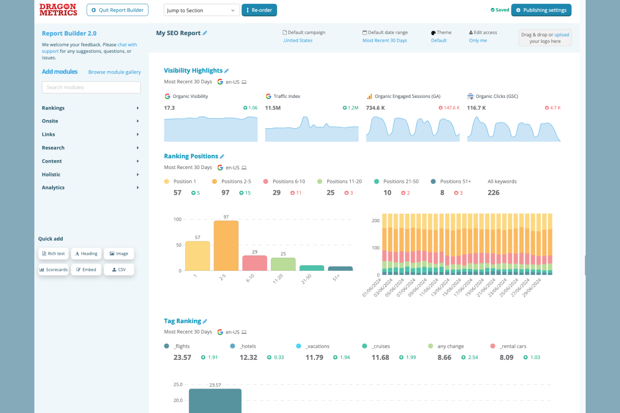Edit the Visibility Highlights title with its pencil
The width and height of the screenshot is (620, 413).
point(227,70)
